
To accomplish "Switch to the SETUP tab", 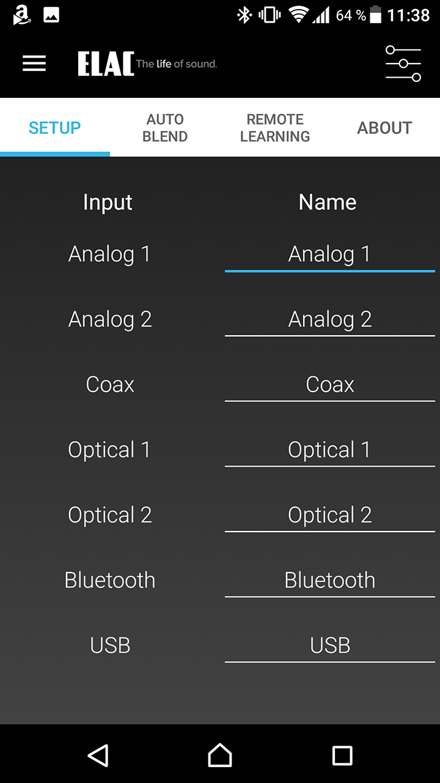I will click(x=55, y=128).
